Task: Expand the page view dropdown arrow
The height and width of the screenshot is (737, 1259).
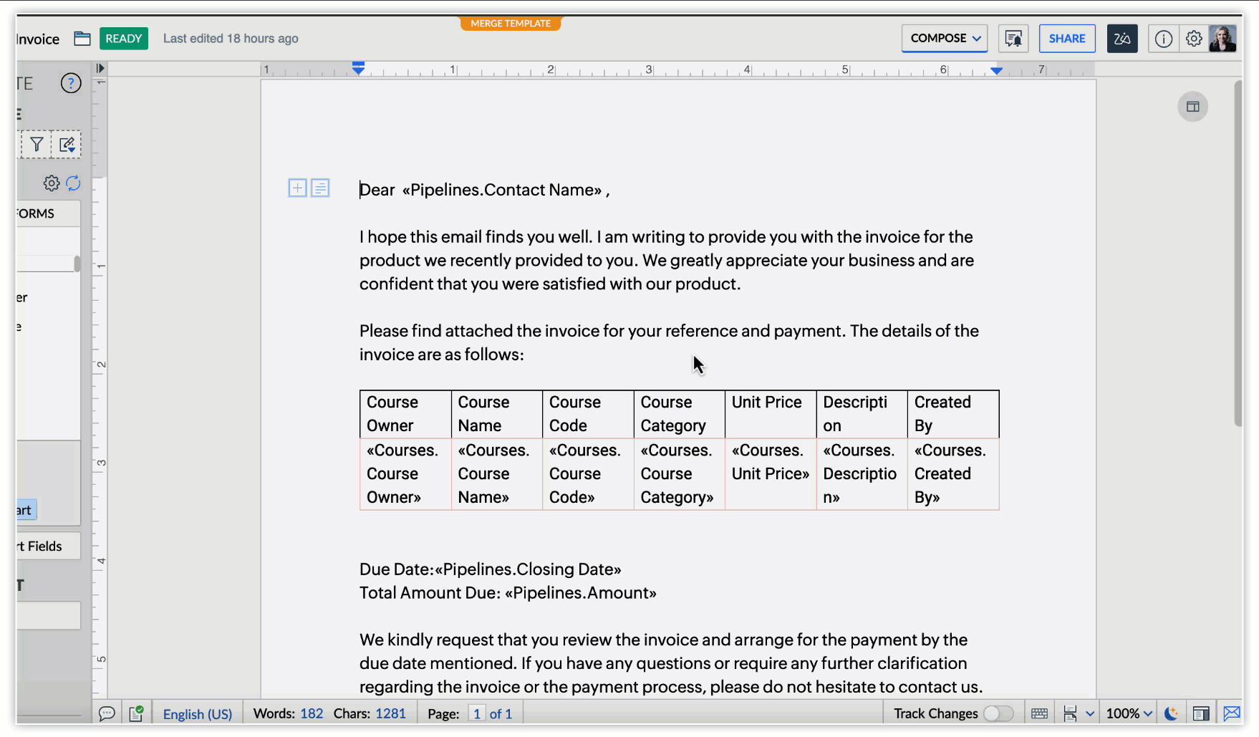Action: pyautogui.click(x=1090, y=714)
